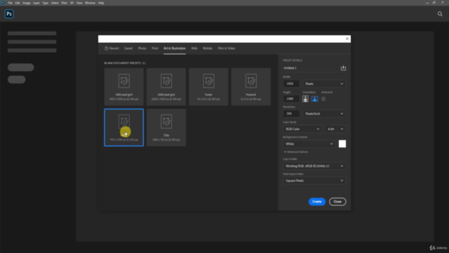Screen dimensions: 449x253
Task: Open the width units Pixels dropdown
Action: [x=324, y=84]
